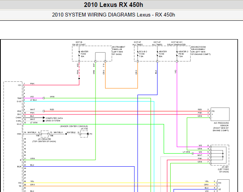243x192 pixels.
Task: Click the '(TOP CENTER OF DASH)' note
Action: (x=44, y=141)
